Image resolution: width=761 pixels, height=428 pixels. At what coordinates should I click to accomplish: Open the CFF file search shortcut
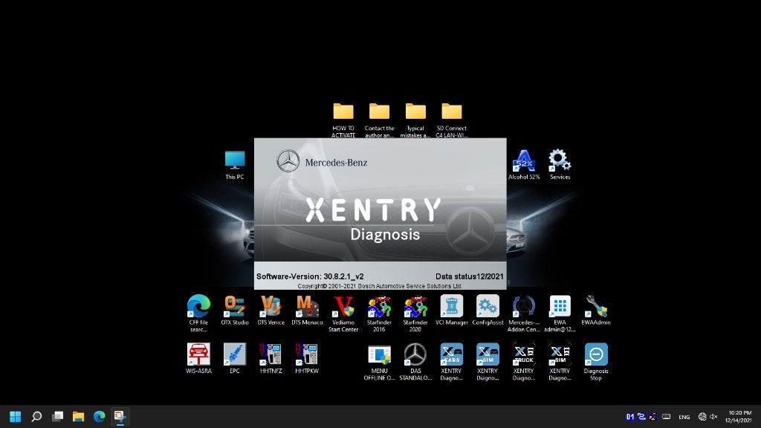pyautogui.click(x=198, y=312)
